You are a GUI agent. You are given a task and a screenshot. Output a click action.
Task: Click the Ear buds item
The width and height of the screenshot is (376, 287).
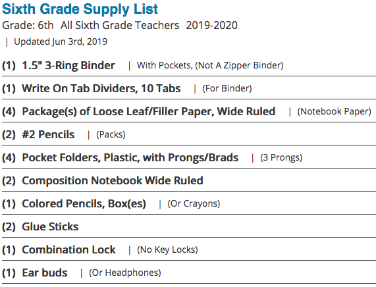pyautogui.click(x=45, y=273)
